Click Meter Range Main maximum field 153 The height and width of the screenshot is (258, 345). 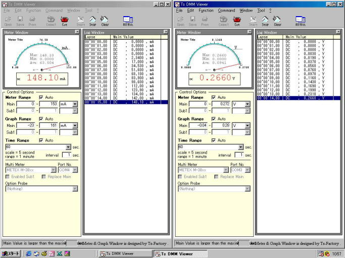click(48, 104)
